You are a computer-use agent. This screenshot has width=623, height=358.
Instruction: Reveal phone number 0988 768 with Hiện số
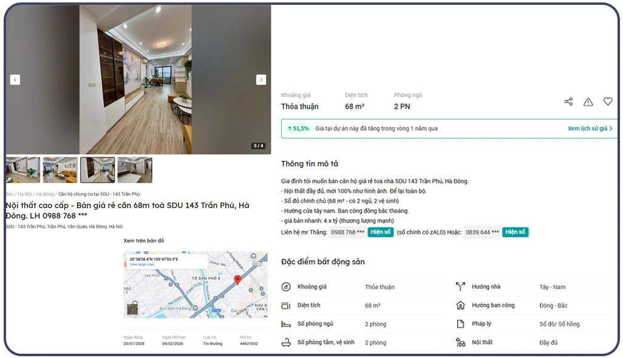click(x=380, y=232)
